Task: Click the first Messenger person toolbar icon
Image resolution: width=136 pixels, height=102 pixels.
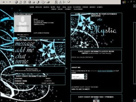Action: point(56,2)
